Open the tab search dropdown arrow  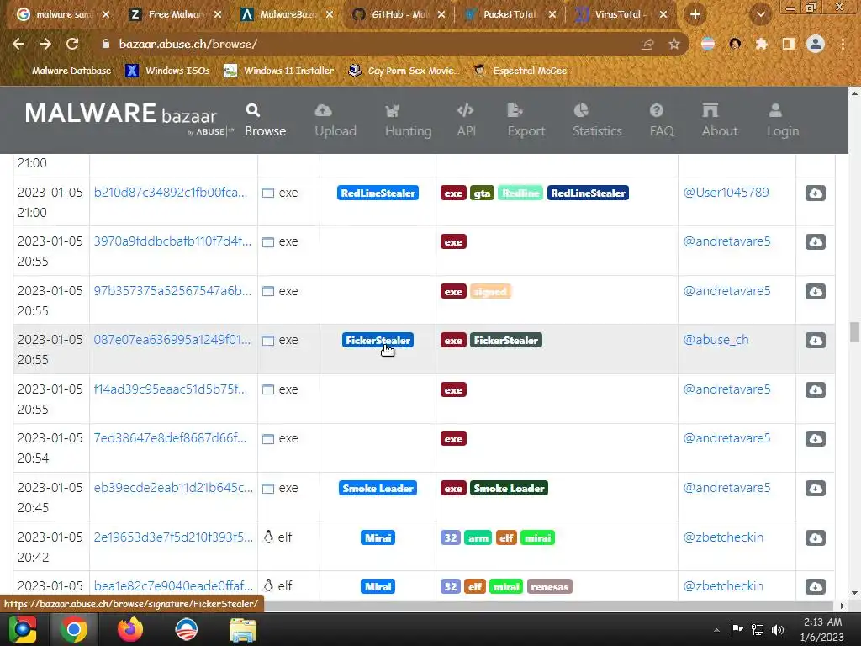[x=760, y=14]
